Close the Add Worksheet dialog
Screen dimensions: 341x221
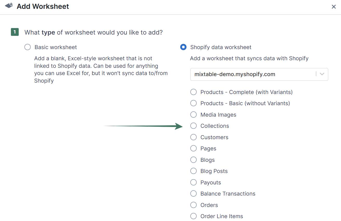click(334, 7)
